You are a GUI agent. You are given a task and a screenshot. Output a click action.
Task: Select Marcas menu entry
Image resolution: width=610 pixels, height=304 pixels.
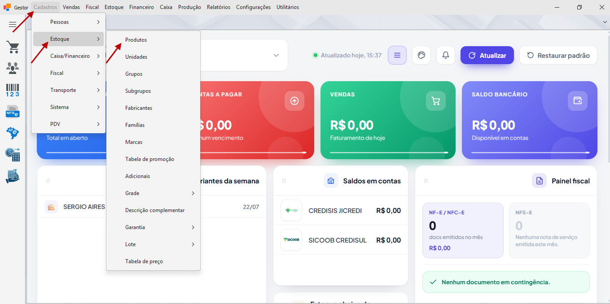point(153,142)
